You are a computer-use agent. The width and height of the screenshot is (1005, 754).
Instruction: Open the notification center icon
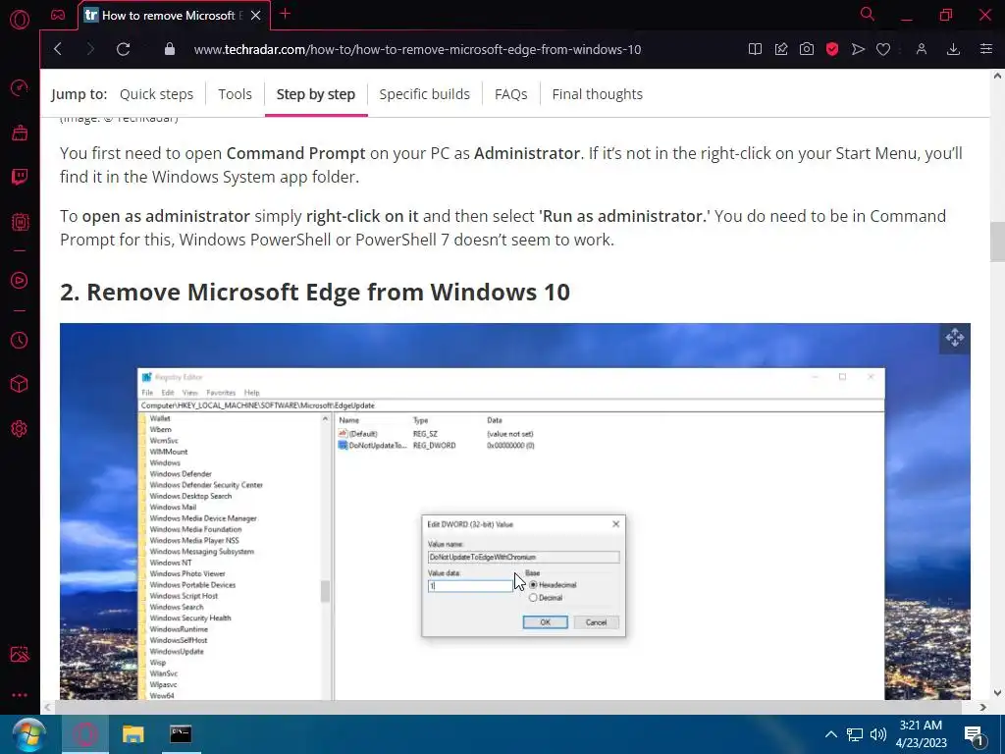(975, 735)
